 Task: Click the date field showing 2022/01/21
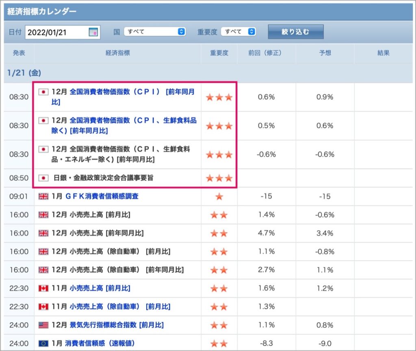(63, 32)
